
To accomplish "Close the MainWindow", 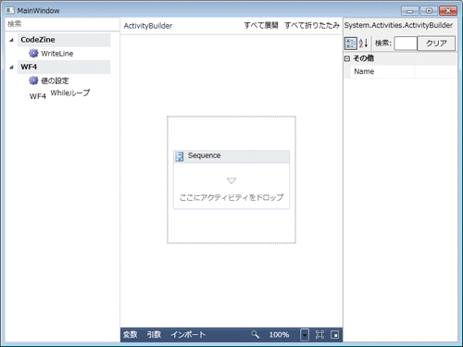I will click(448, 11).
